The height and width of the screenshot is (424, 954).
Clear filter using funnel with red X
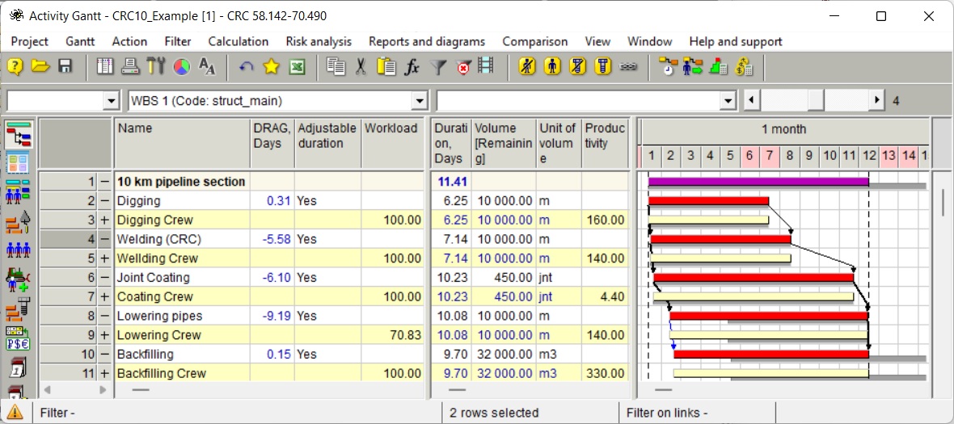coord(463,67)
